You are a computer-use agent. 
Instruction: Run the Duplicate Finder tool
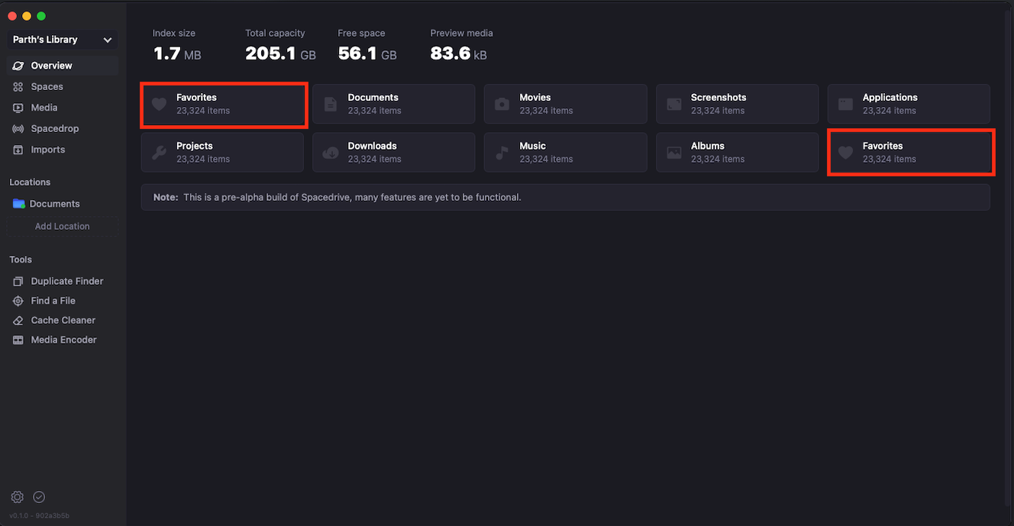click(x=66, y=281)
